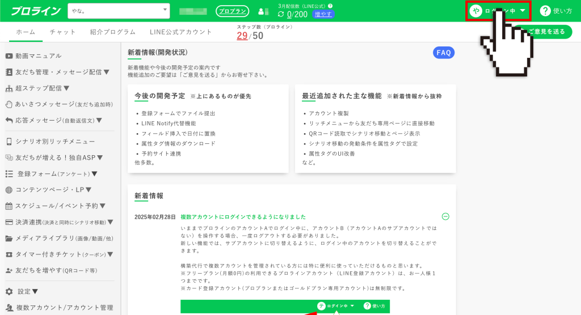Click the blue FAQ button
The image size is (581, 315).
point(444,53)
